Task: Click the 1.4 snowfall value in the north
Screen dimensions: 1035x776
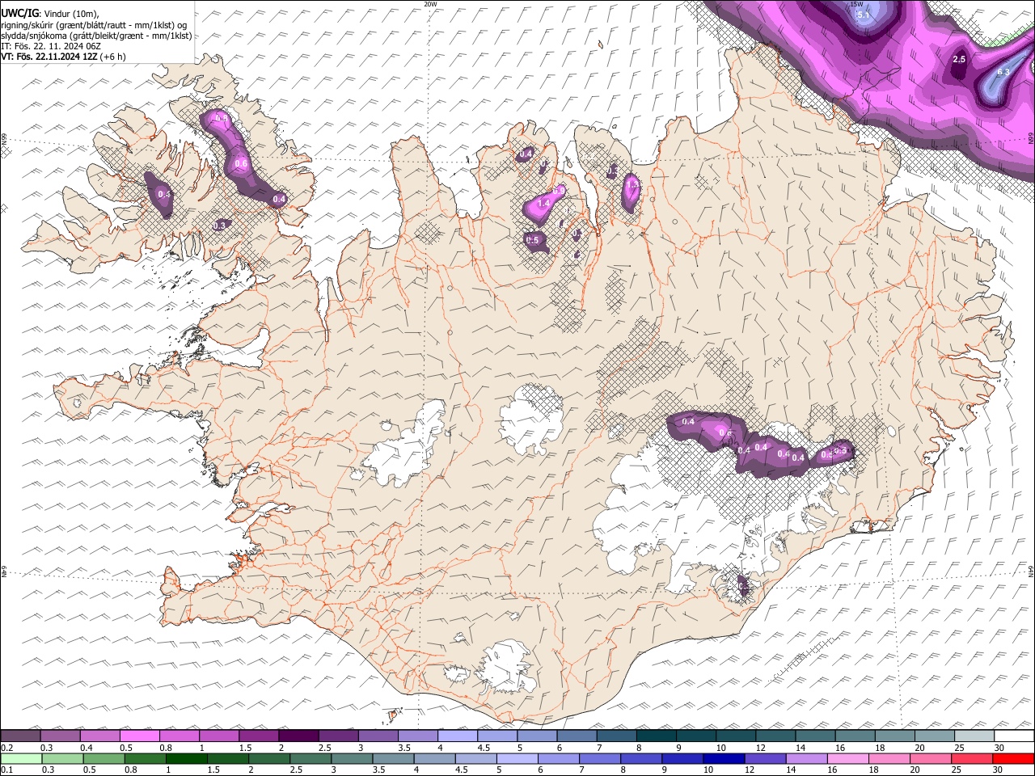Action: tap(543, 204)
